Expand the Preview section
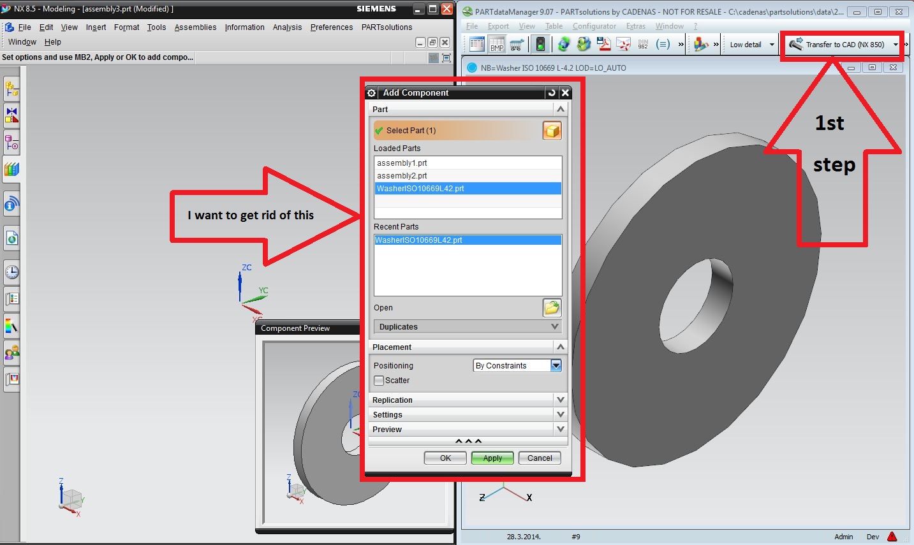Screen dimensions: 914x545 tap(468, 429)
